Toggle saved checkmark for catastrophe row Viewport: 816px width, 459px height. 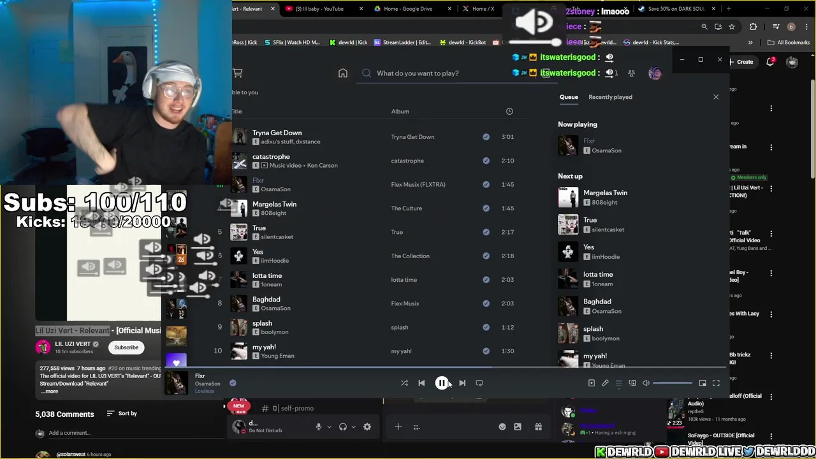(486, 161)
